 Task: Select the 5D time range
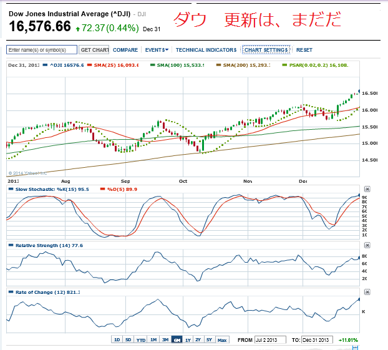coord(128,339)
